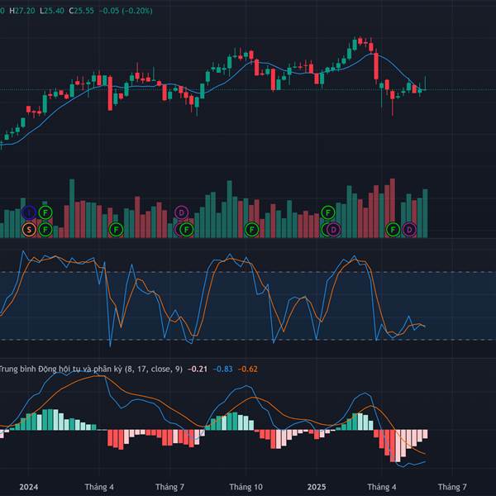Click the lower D marker near the 2025 label
This screenshot has width=496, height=496.
click(x=333, y=230)
